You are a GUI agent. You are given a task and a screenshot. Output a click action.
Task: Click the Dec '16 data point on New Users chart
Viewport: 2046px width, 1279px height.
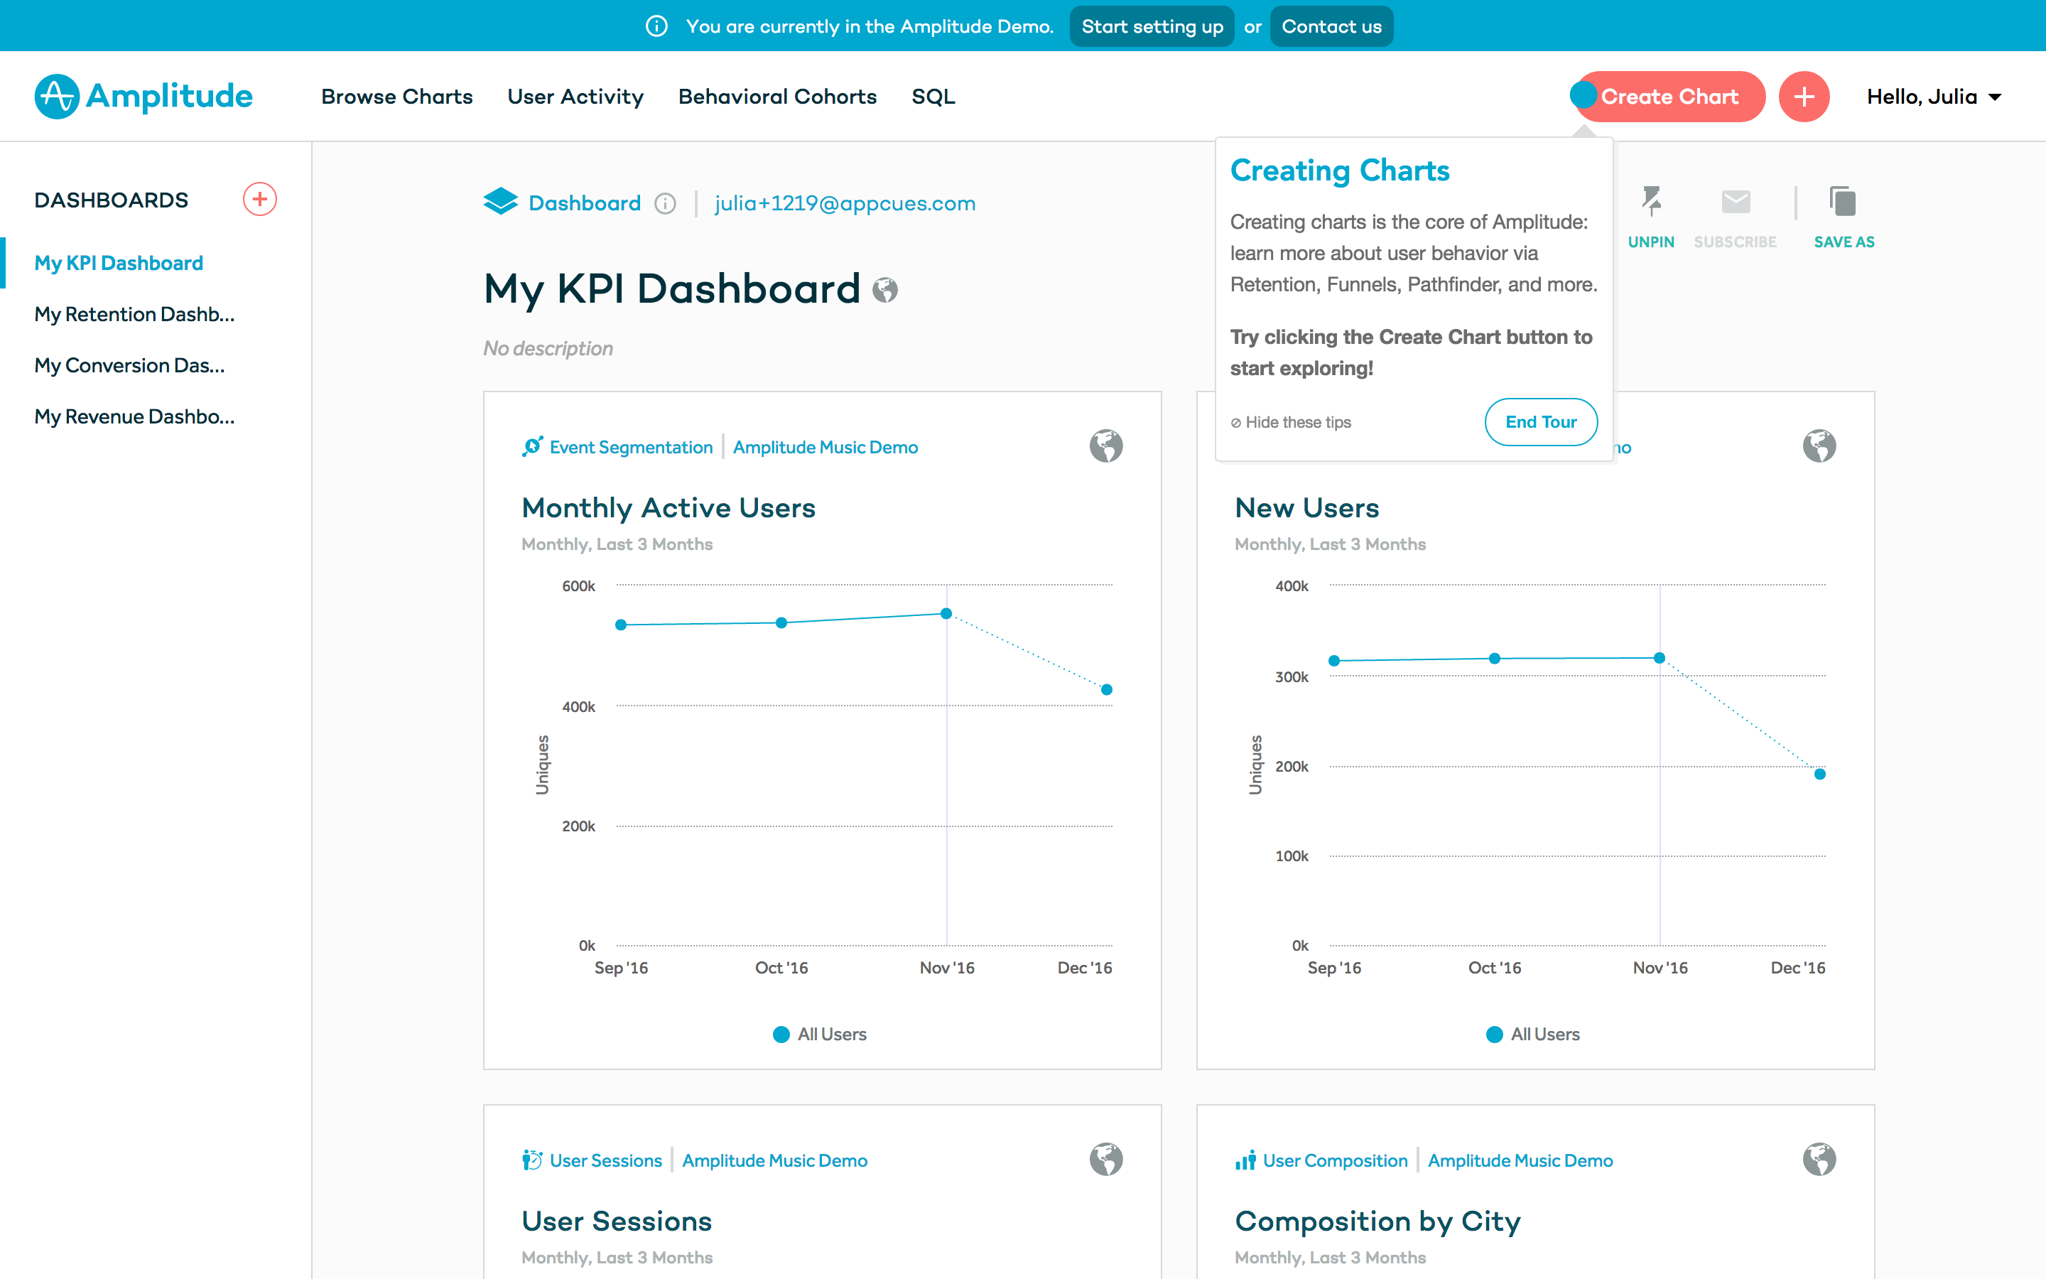[1819, 774]
